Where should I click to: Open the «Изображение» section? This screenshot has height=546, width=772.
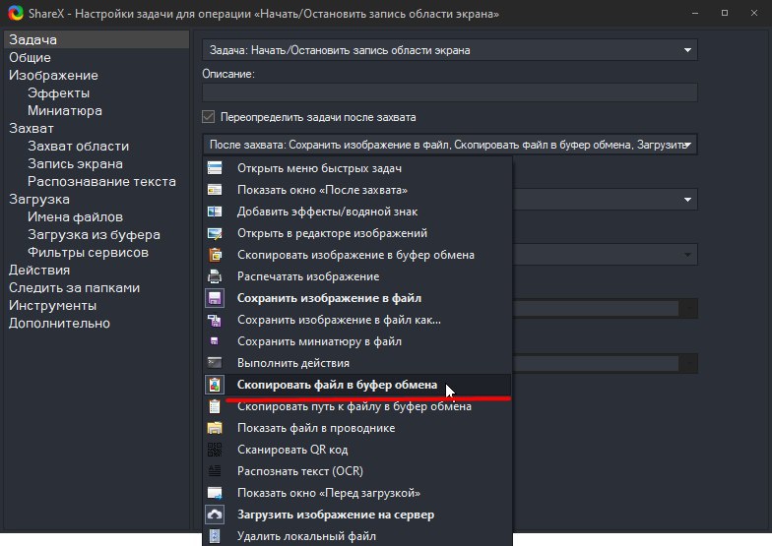53,75
